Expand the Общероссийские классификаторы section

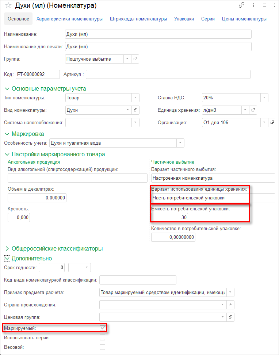[7, 248]
